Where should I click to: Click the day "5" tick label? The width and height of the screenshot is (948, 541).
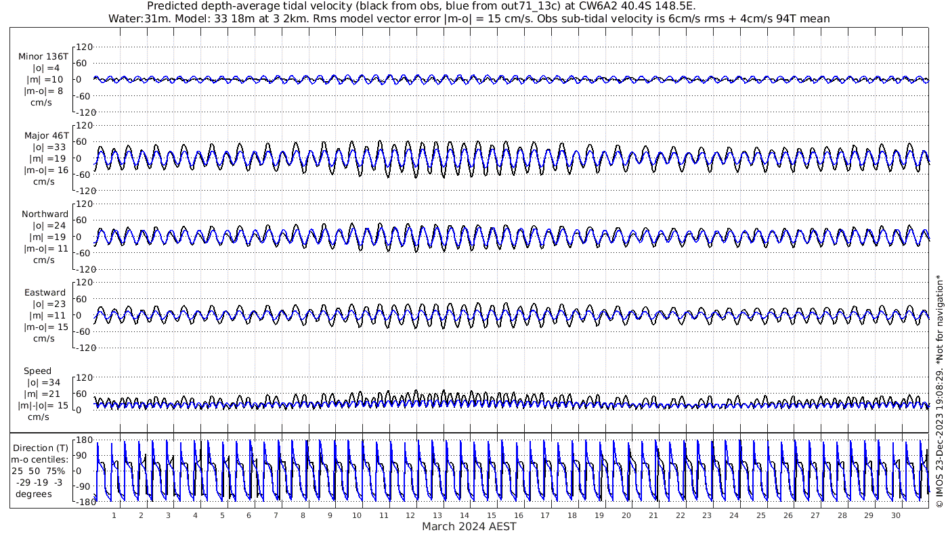222,515
